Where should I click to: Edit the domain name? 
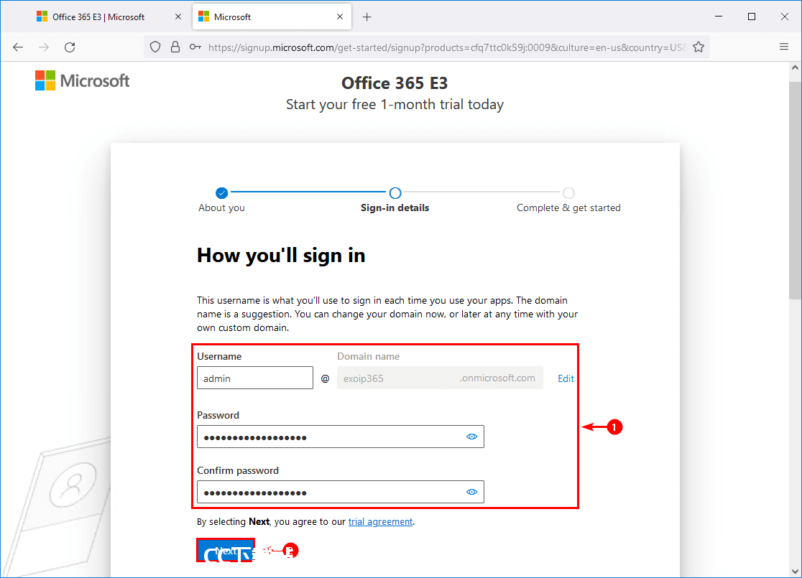coord(566,378)
